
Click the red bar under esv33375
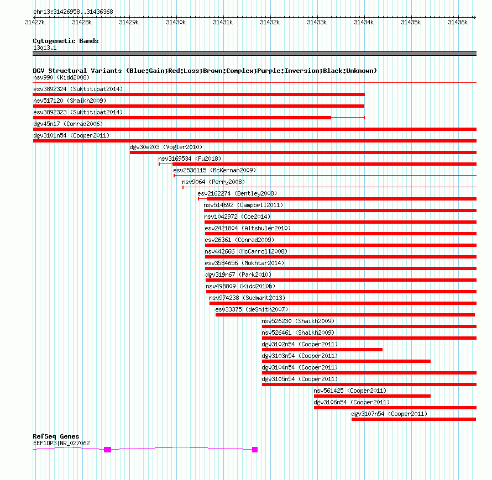tap(345, 315)
